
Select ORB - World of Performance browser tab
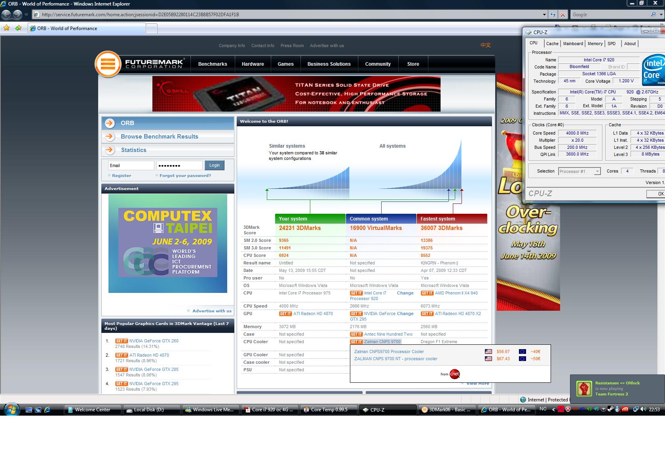click(86, 28)
